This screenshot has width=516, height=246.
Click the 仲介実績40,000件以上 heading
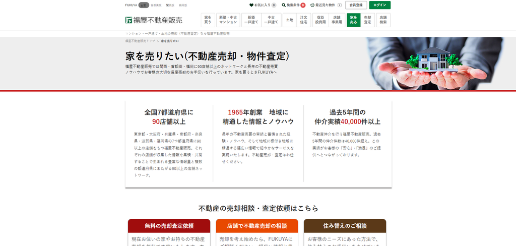pos(348,121)
